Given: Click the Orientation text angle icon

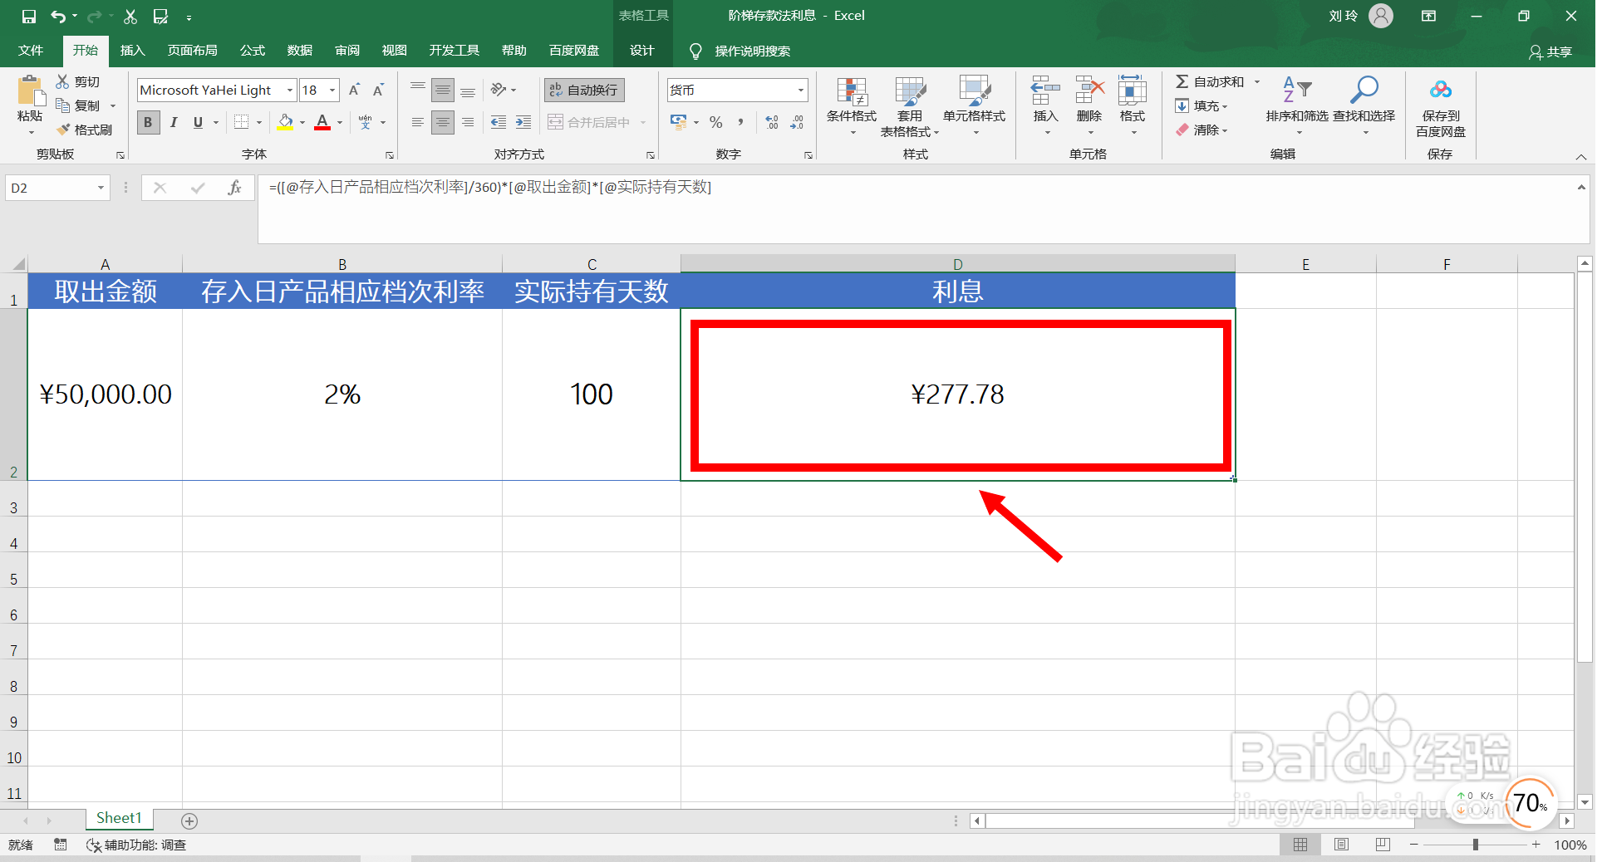Looking at the screenshot, I should (x=499, y=90).
